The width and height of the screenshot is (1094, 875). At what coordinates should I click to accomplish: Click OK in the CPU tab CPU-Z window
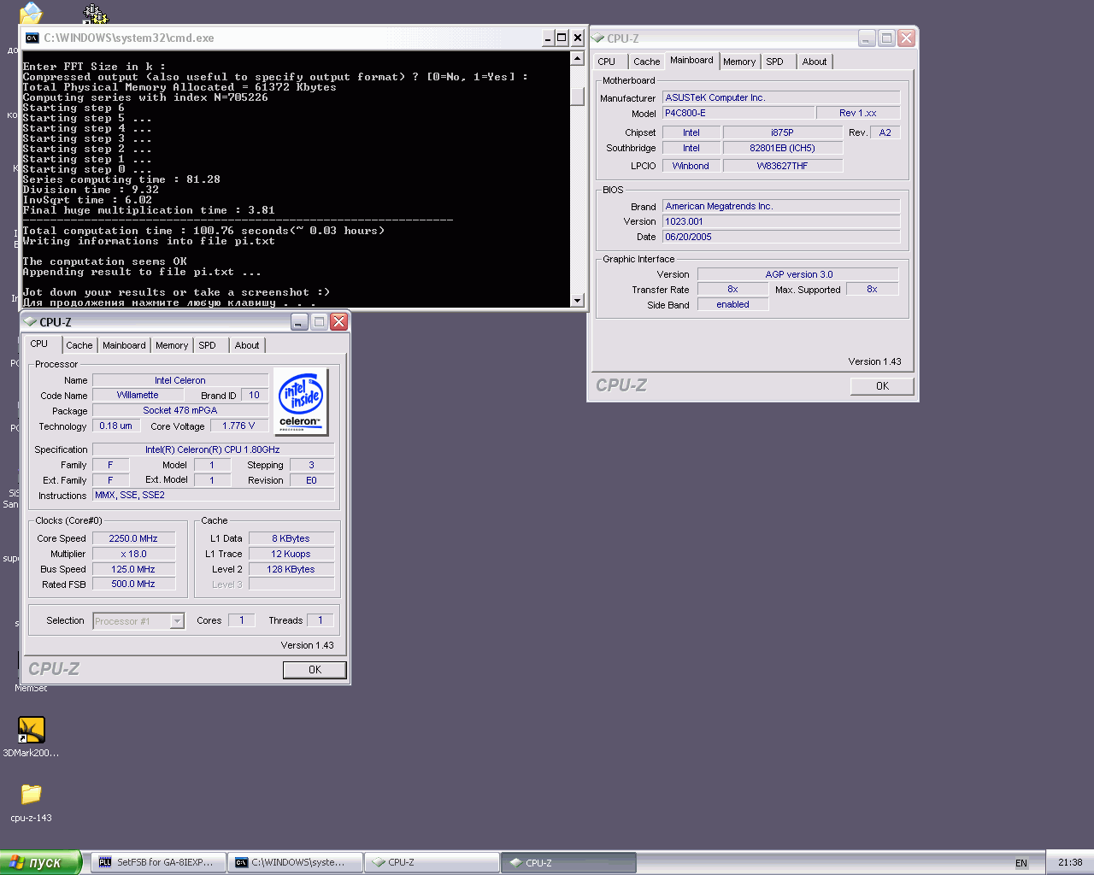tap(315, 670)
